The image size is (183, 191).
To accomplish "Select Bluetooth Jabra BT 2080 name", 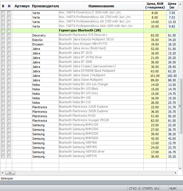I will 75,62.
